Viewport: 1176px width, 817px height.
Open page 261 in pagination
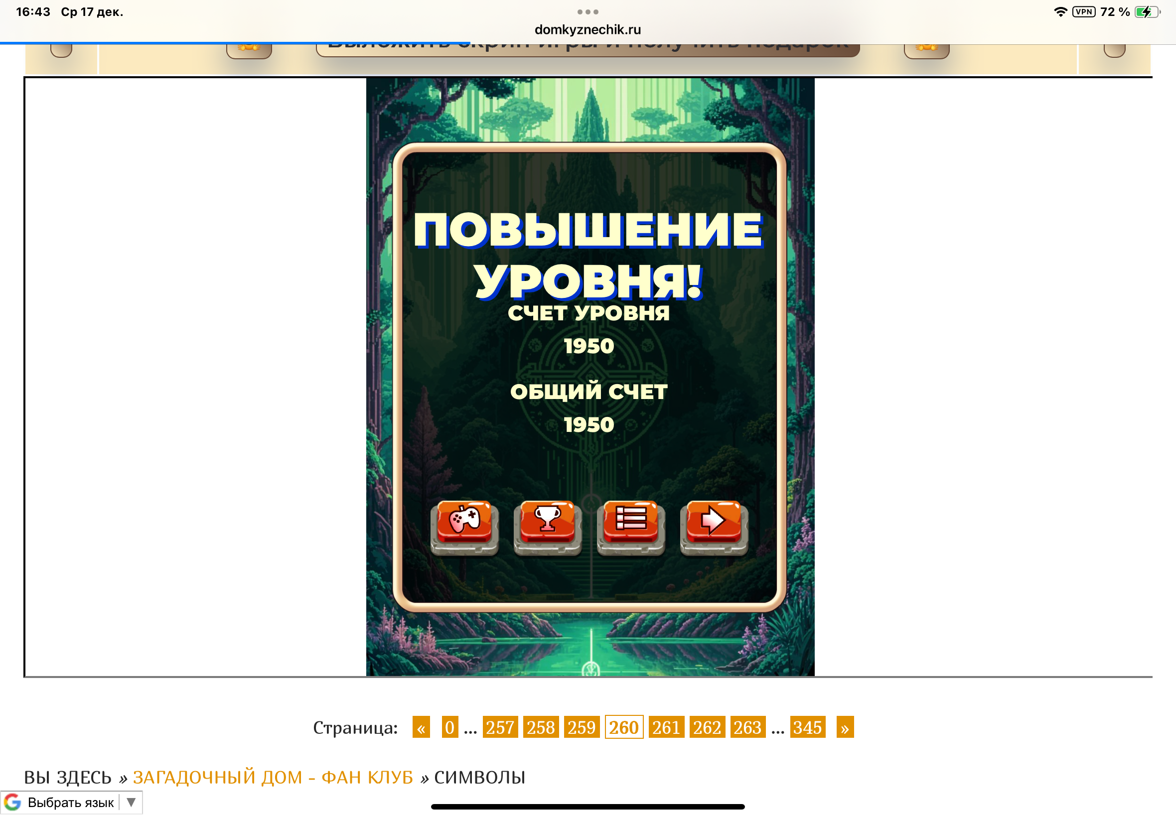[x=666, y=727]
